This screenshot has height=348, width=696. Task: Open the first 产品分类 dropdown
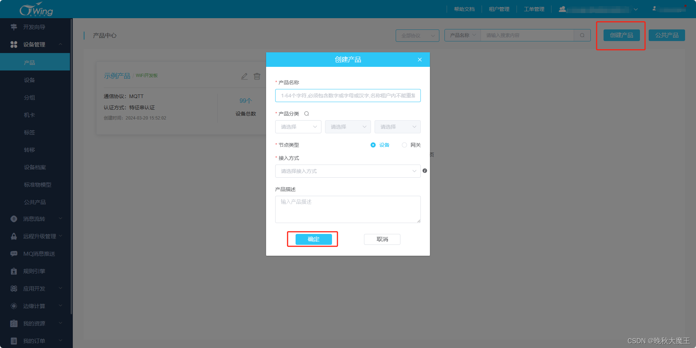298,127
